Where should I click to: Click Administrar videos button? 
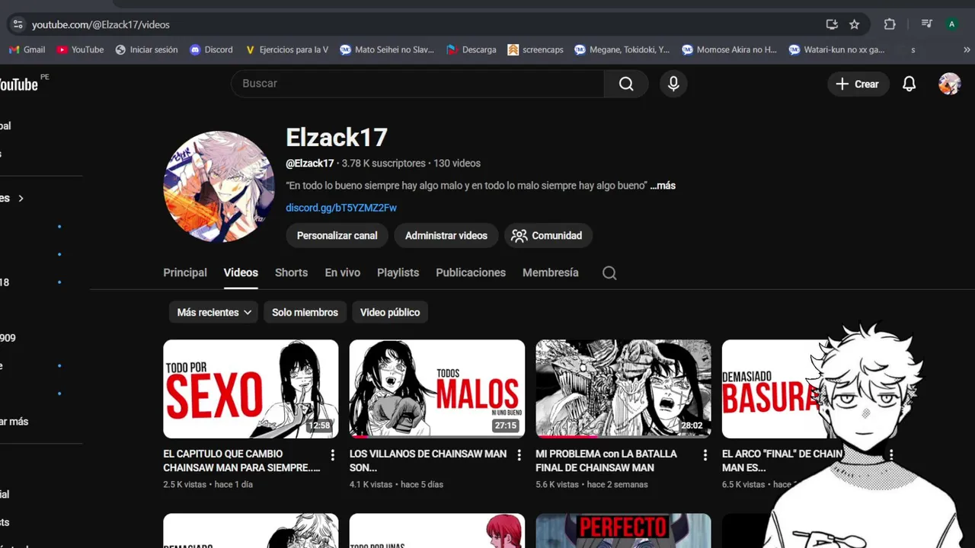pyautogui.click(x=446, y=236)
